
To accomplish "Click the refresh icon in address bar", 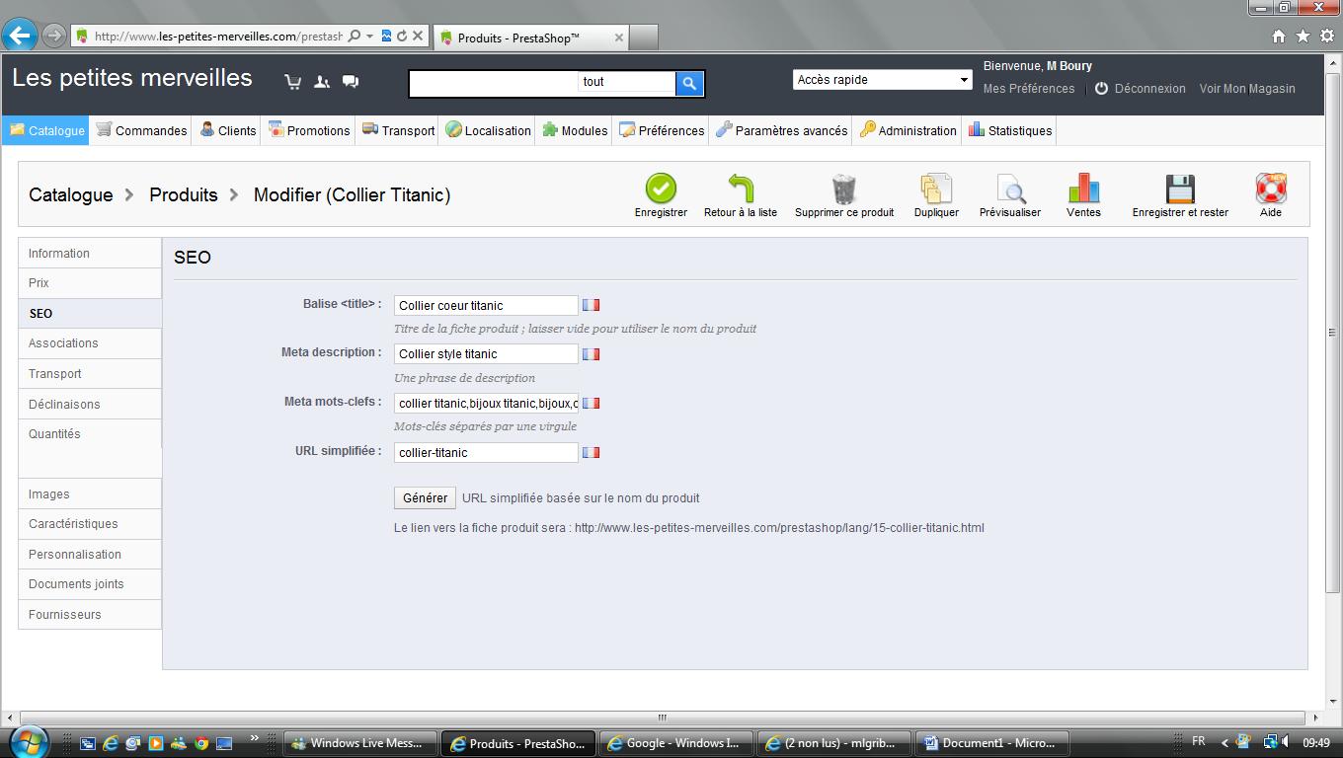I will click(x=402, y=37).
